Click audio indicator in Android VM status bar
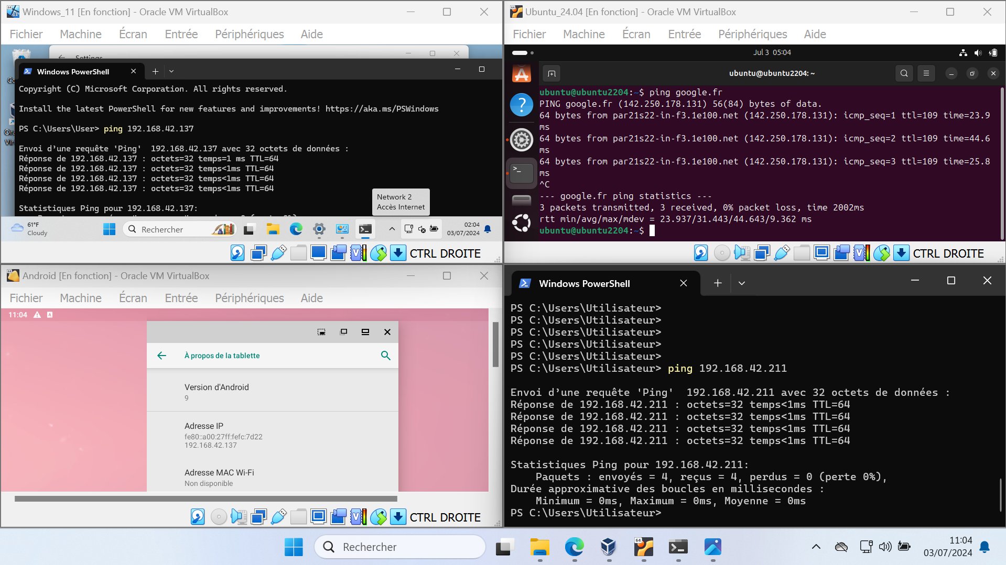Screen dimensions: 1006x565 [239, 517]
